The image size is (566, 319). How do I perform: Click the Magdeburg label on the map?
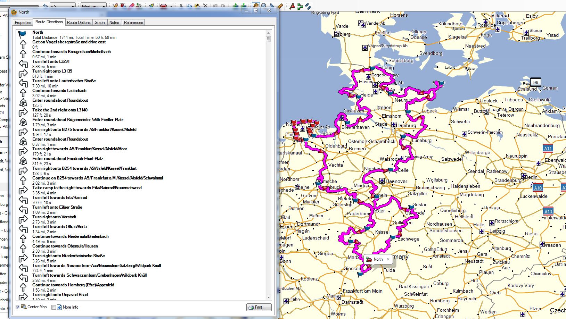(x=471, y=195)
